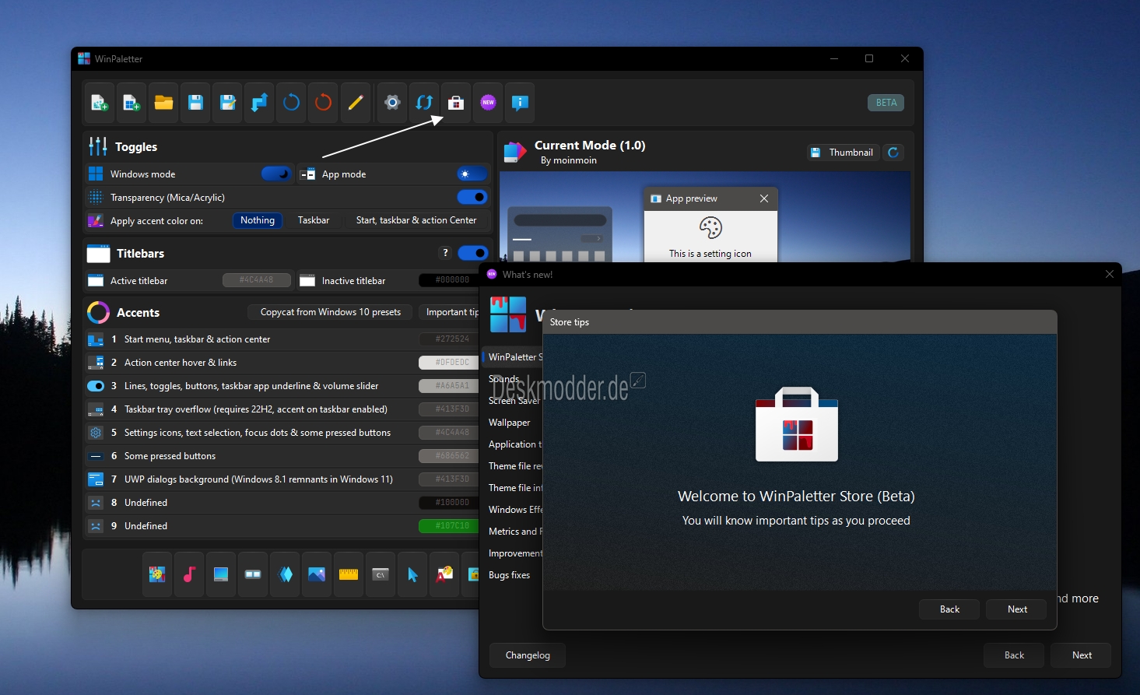Close the App preview mini window
Viewport: 1140px width, 695px height.
[x=764, y=198]
